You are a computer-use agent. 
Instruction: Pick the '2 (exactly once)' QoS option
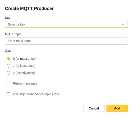click(x=8, y=73)
